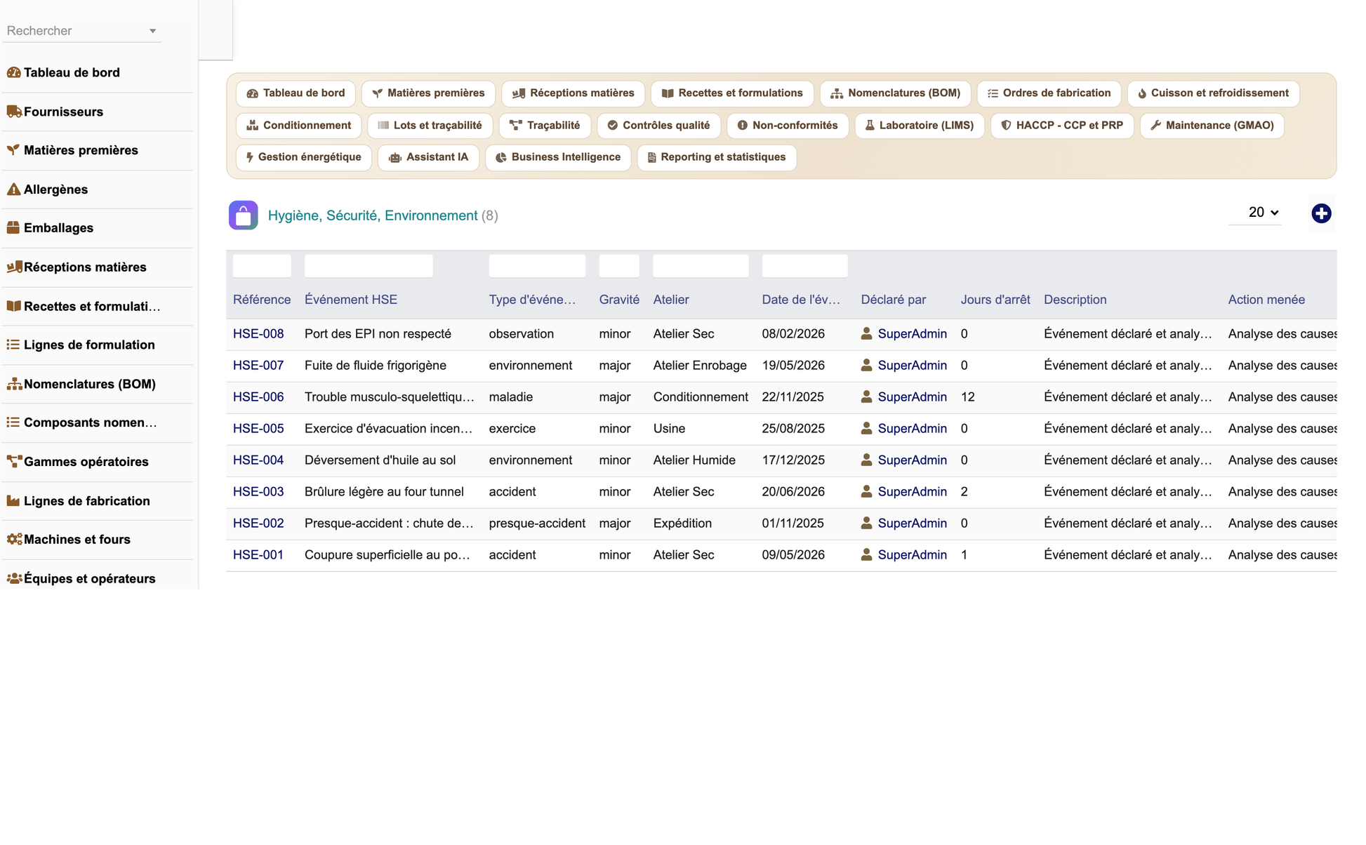The height and width of the screenshot is (845, 1366).
Task: Click the Lignes de formulation list icon
Action: 13,345
